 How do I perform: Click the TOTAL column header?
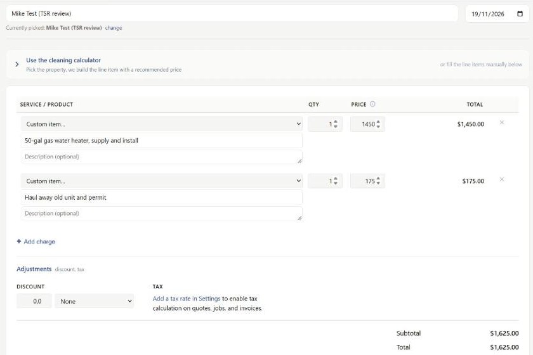[x=475, y=105]
